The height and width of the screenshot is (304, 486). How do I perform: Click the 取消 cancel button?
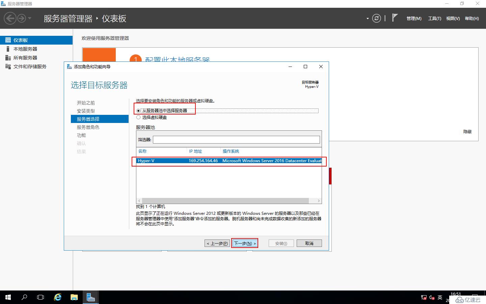click(309, 243)
